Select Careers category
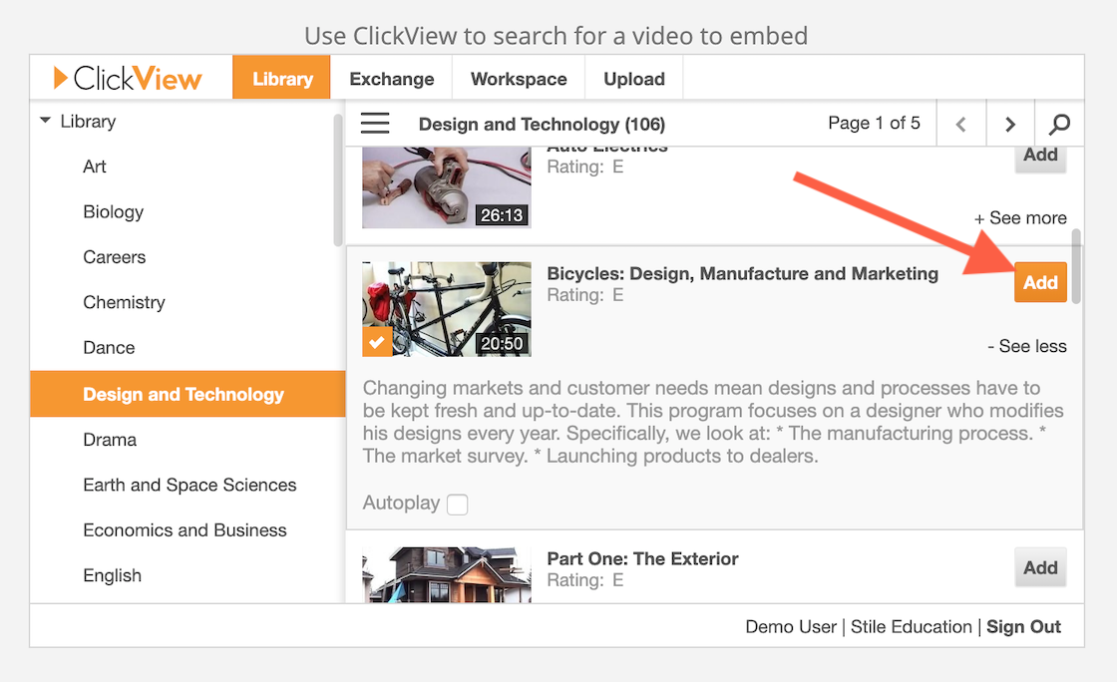The height and width of the screenshot is (682, 1117). click(114, 257)
